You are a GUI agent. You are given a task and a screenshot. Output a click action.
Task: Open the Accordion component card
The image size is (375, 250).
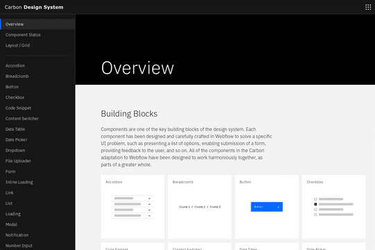tap(133, 207)
